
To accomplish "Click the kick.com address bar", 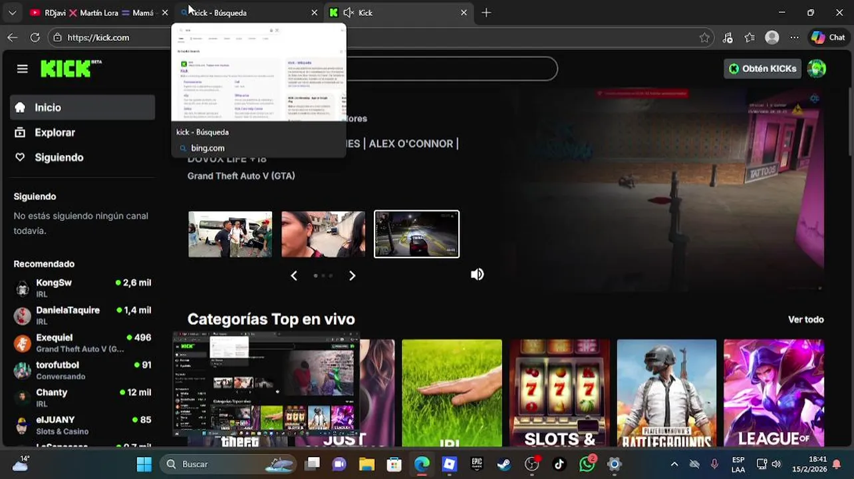I will 382,38.
